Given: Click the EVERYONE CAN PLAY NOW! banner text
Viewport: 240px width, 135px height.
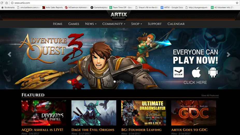Looking at the screenshot, I should [x=195, y=56].
